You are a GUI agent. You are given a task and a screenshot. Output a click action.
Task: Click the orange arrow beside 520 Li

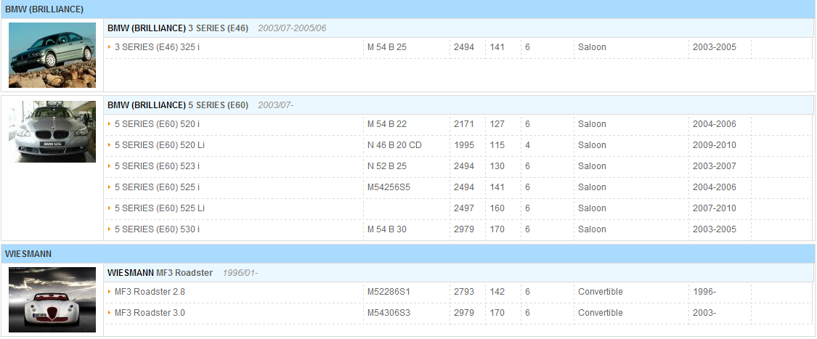click(x=110, y=144)
